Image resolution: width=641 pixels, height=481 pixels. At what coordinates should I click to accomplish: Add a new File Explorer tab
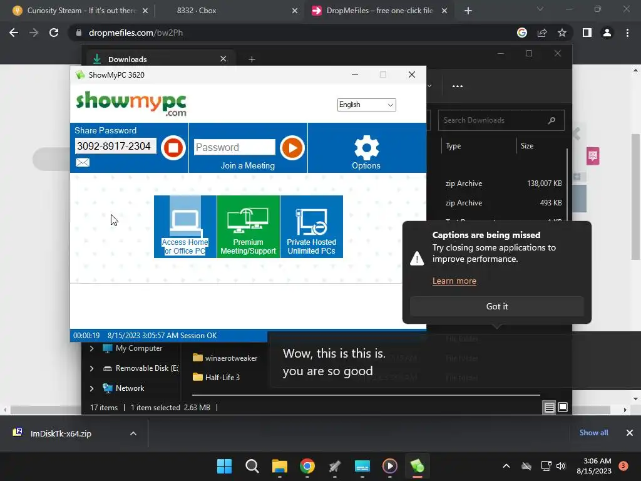pyautogui.click(x=252, y=59)
